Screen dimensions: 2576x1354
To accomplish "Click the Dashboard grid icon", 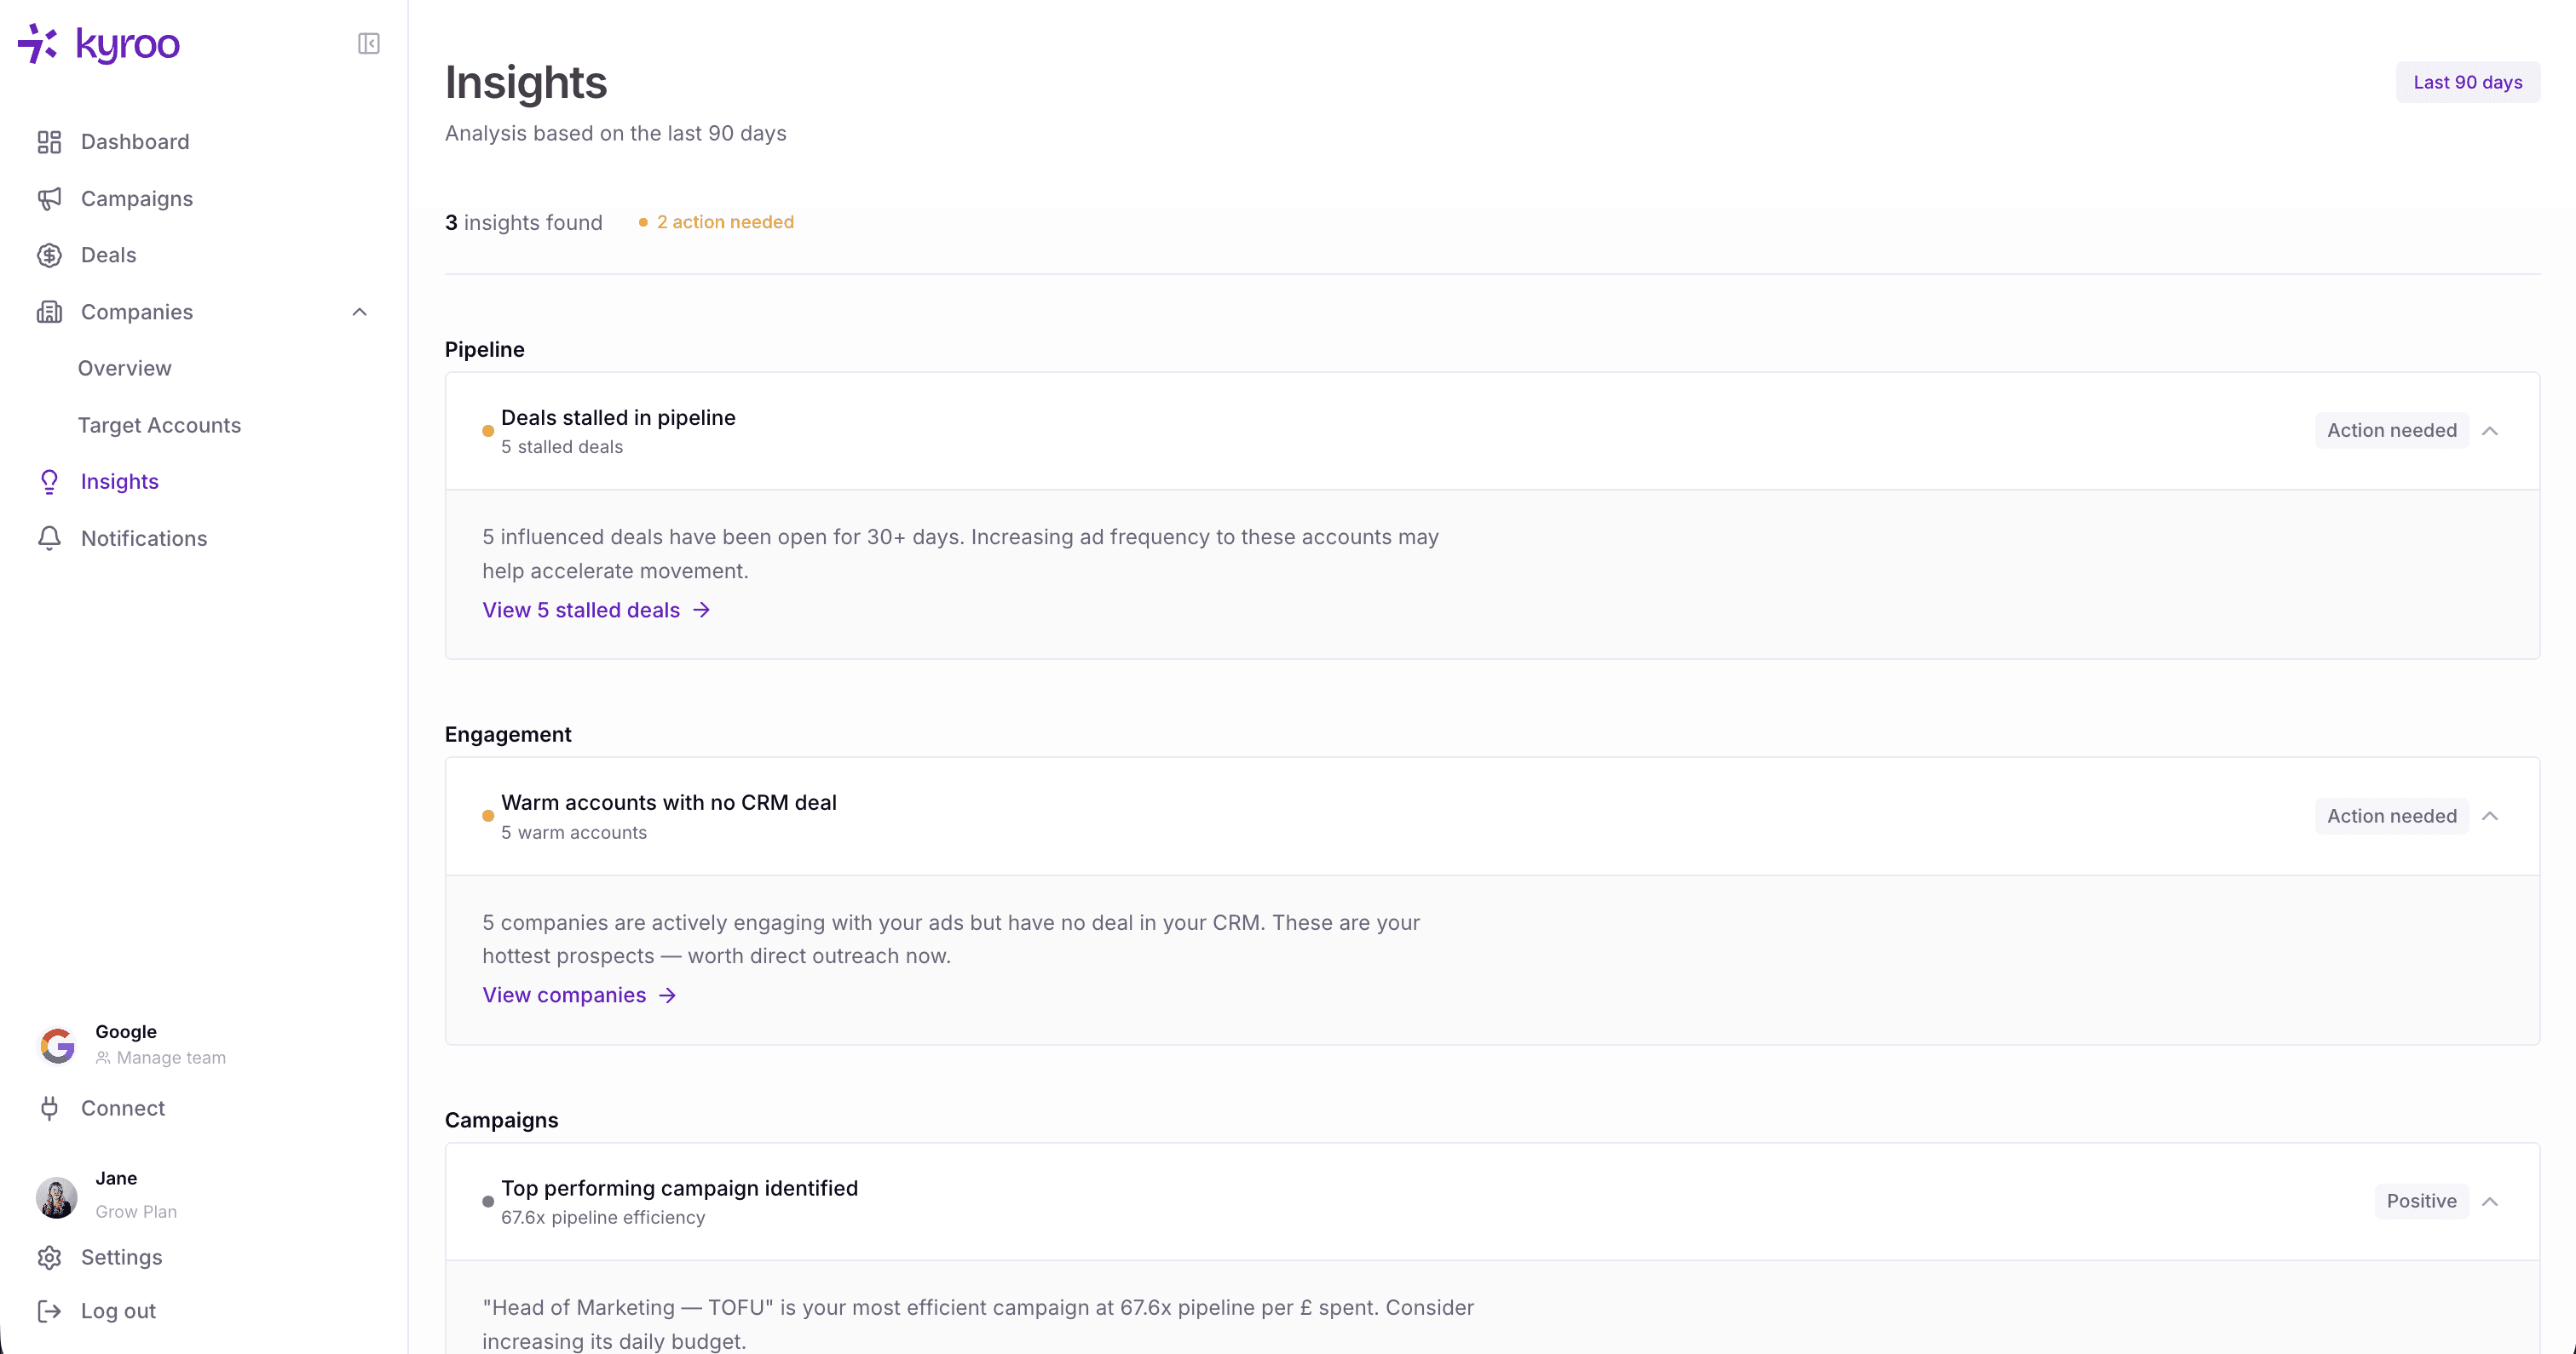I will (x=49, y=142).
